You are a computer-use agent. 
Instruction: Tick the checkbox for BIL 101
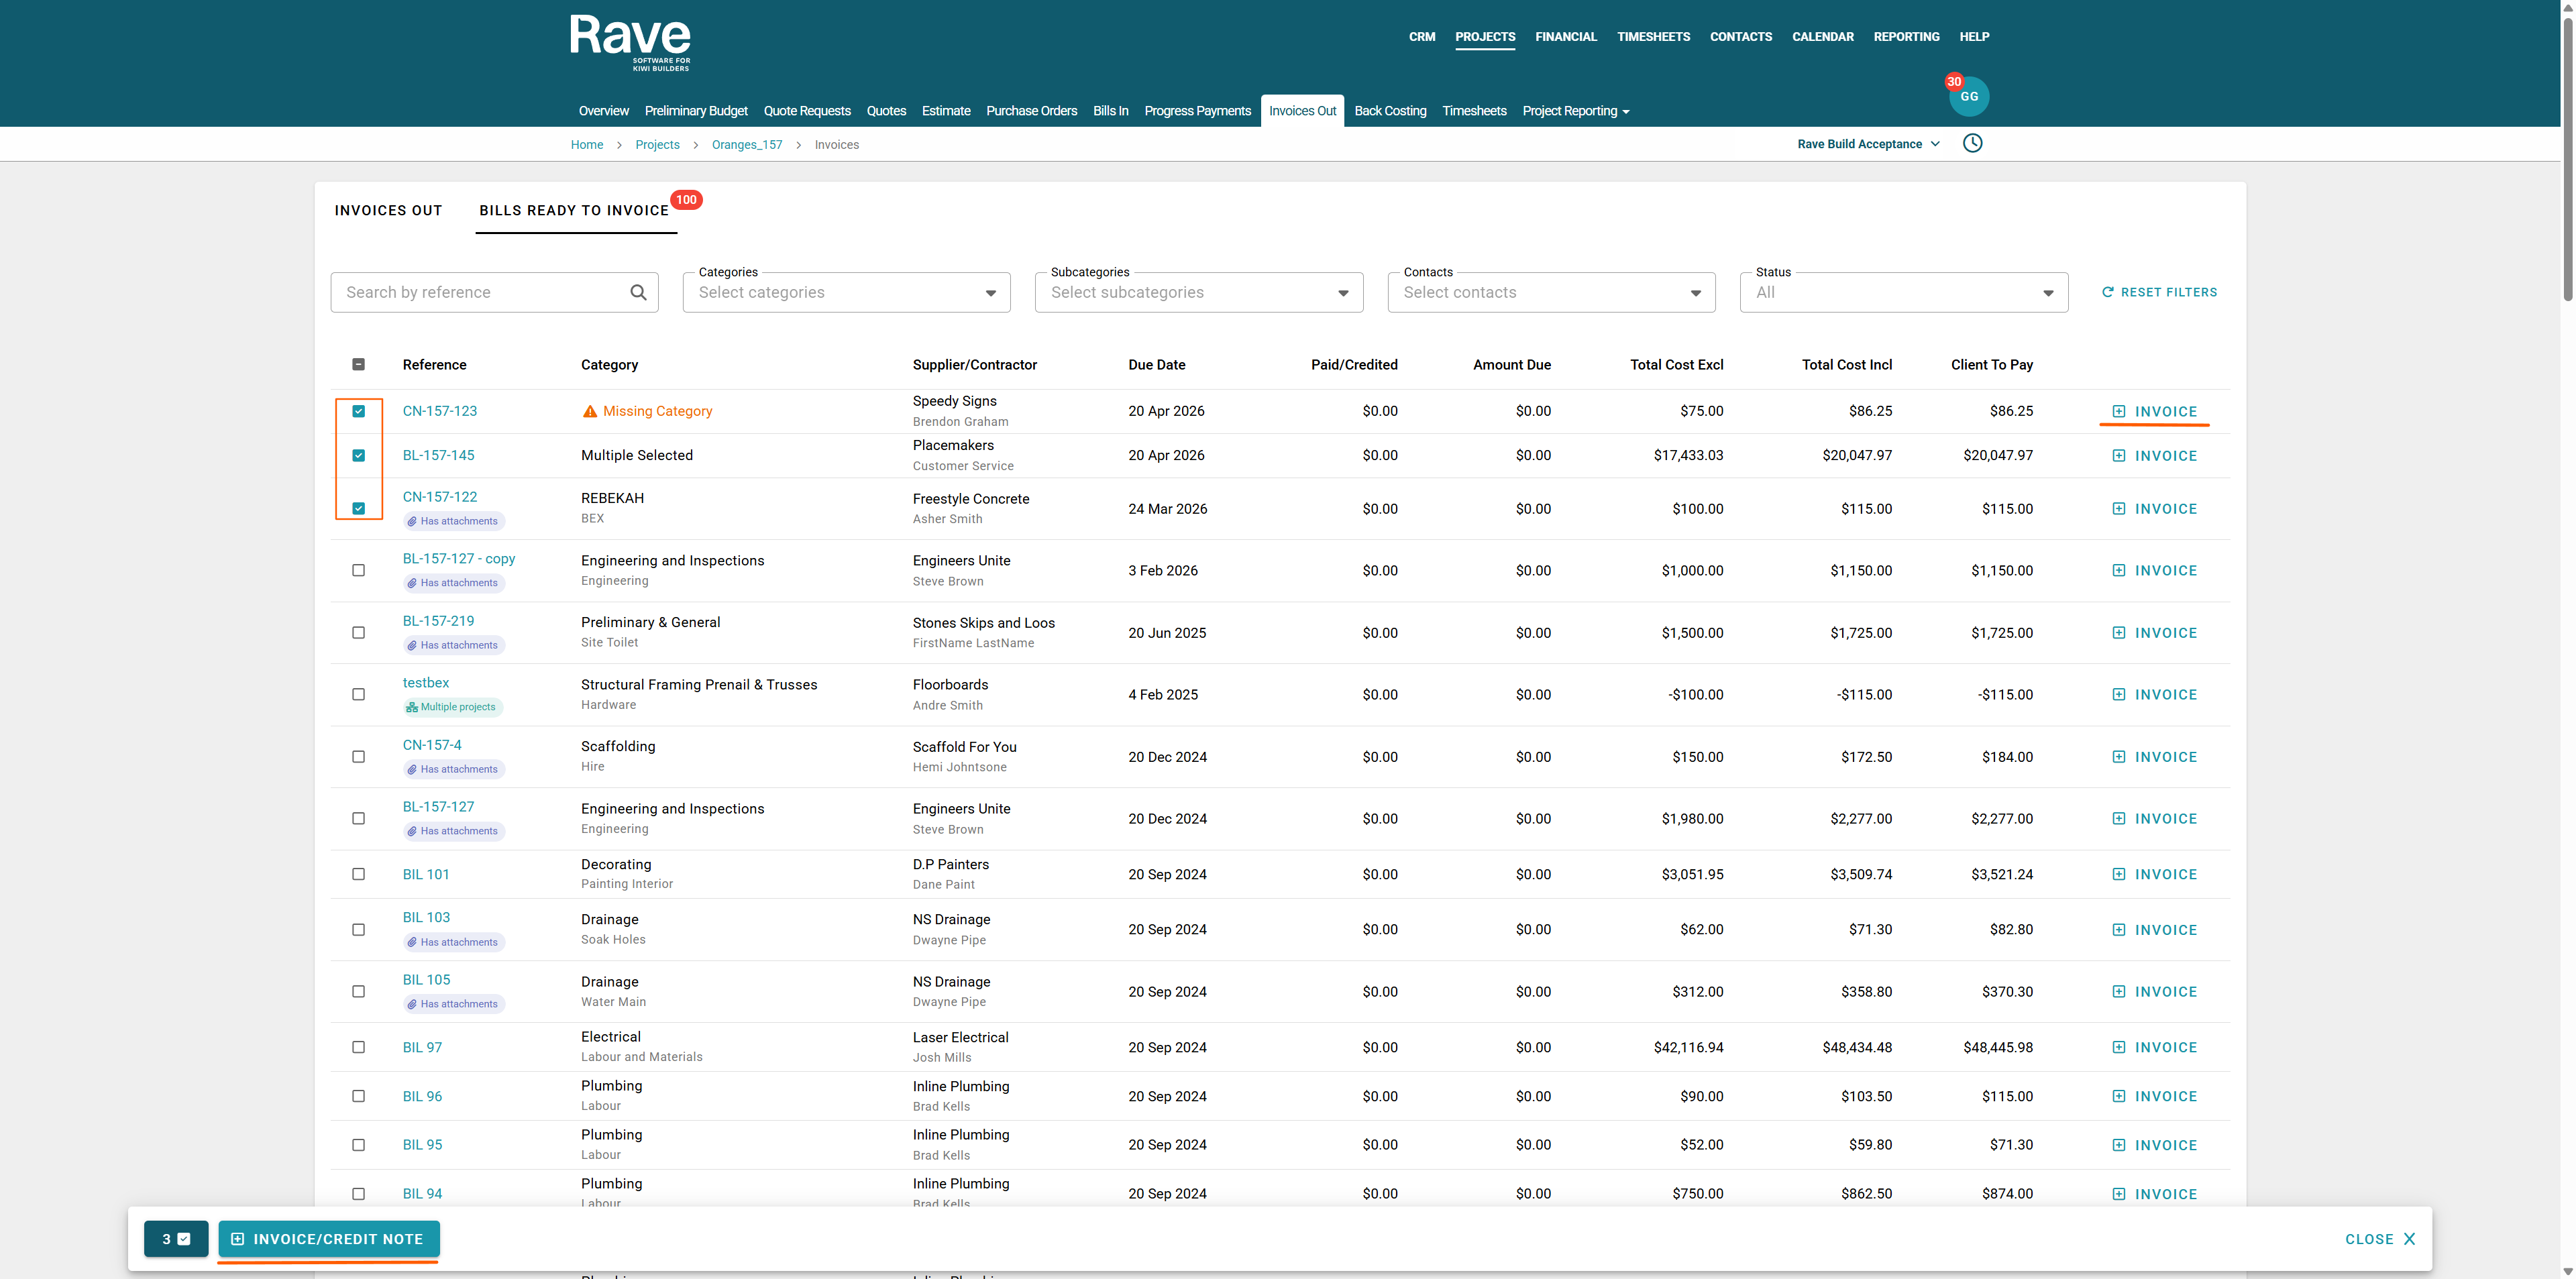358,874
